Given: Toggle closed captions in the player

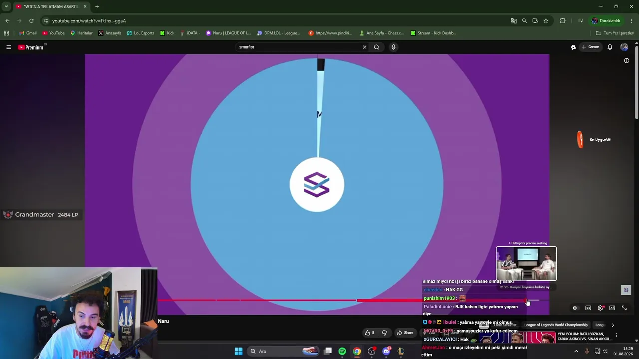Looking at the screenshot, I should (x=588, y=308).
